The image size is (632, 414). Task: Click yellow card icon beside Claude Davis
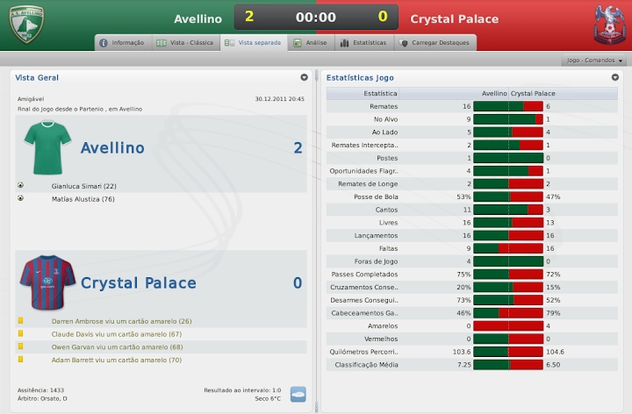coord(20,334)
